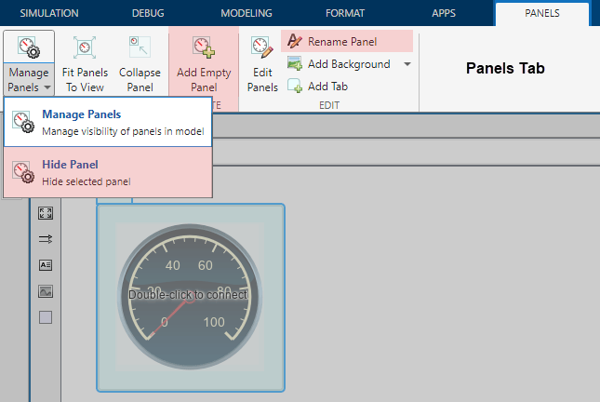Screen dimensions: 600x402
Task: Go to the APPS tab
Action: click(444, 13)
